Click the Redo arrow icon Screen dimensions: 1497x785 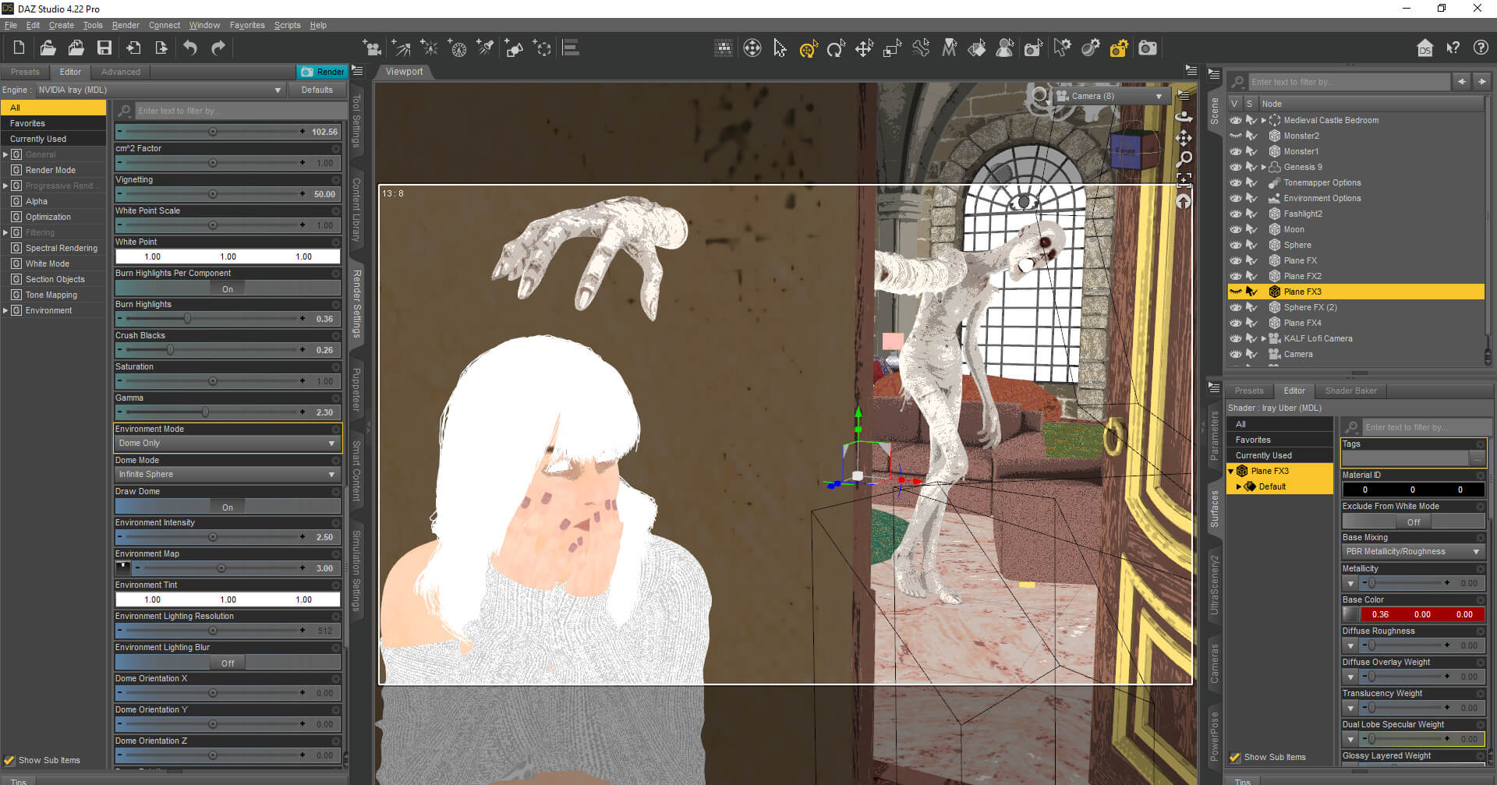click(x=218, y=48)
